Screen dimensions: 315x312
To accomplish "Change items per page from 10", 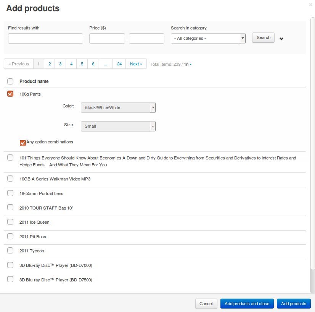I will 188,65.
